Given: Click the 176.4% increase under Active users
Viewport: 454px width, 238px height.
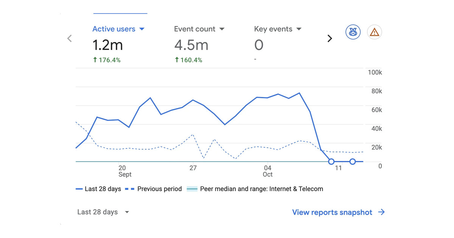Looking at the screenshot, I should point(107,60).
